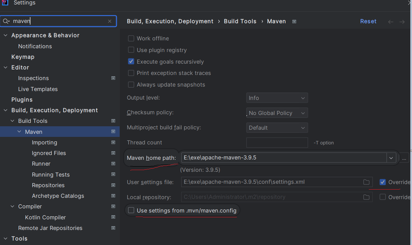Collapse Build, Execution, Deployment arrow
412x245 pixels.
click(5, 110)
